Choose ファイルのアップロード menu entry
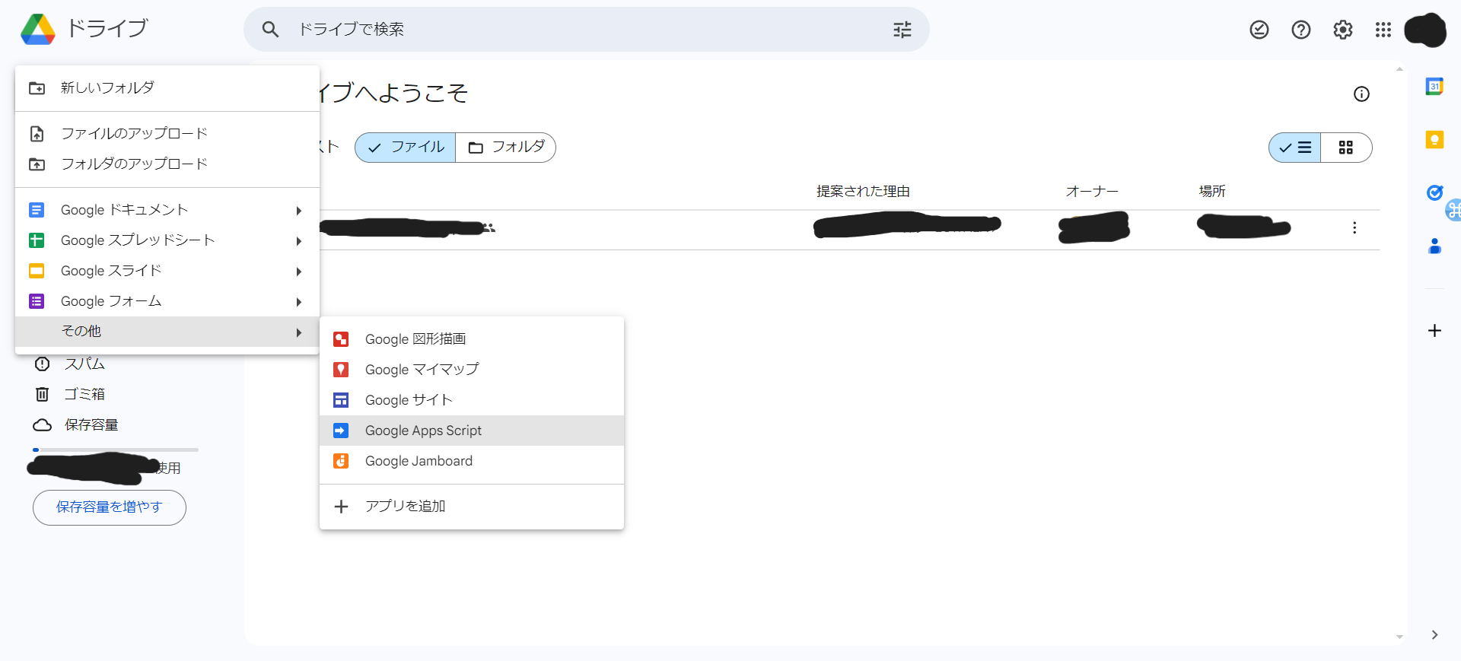 [167, 134]
